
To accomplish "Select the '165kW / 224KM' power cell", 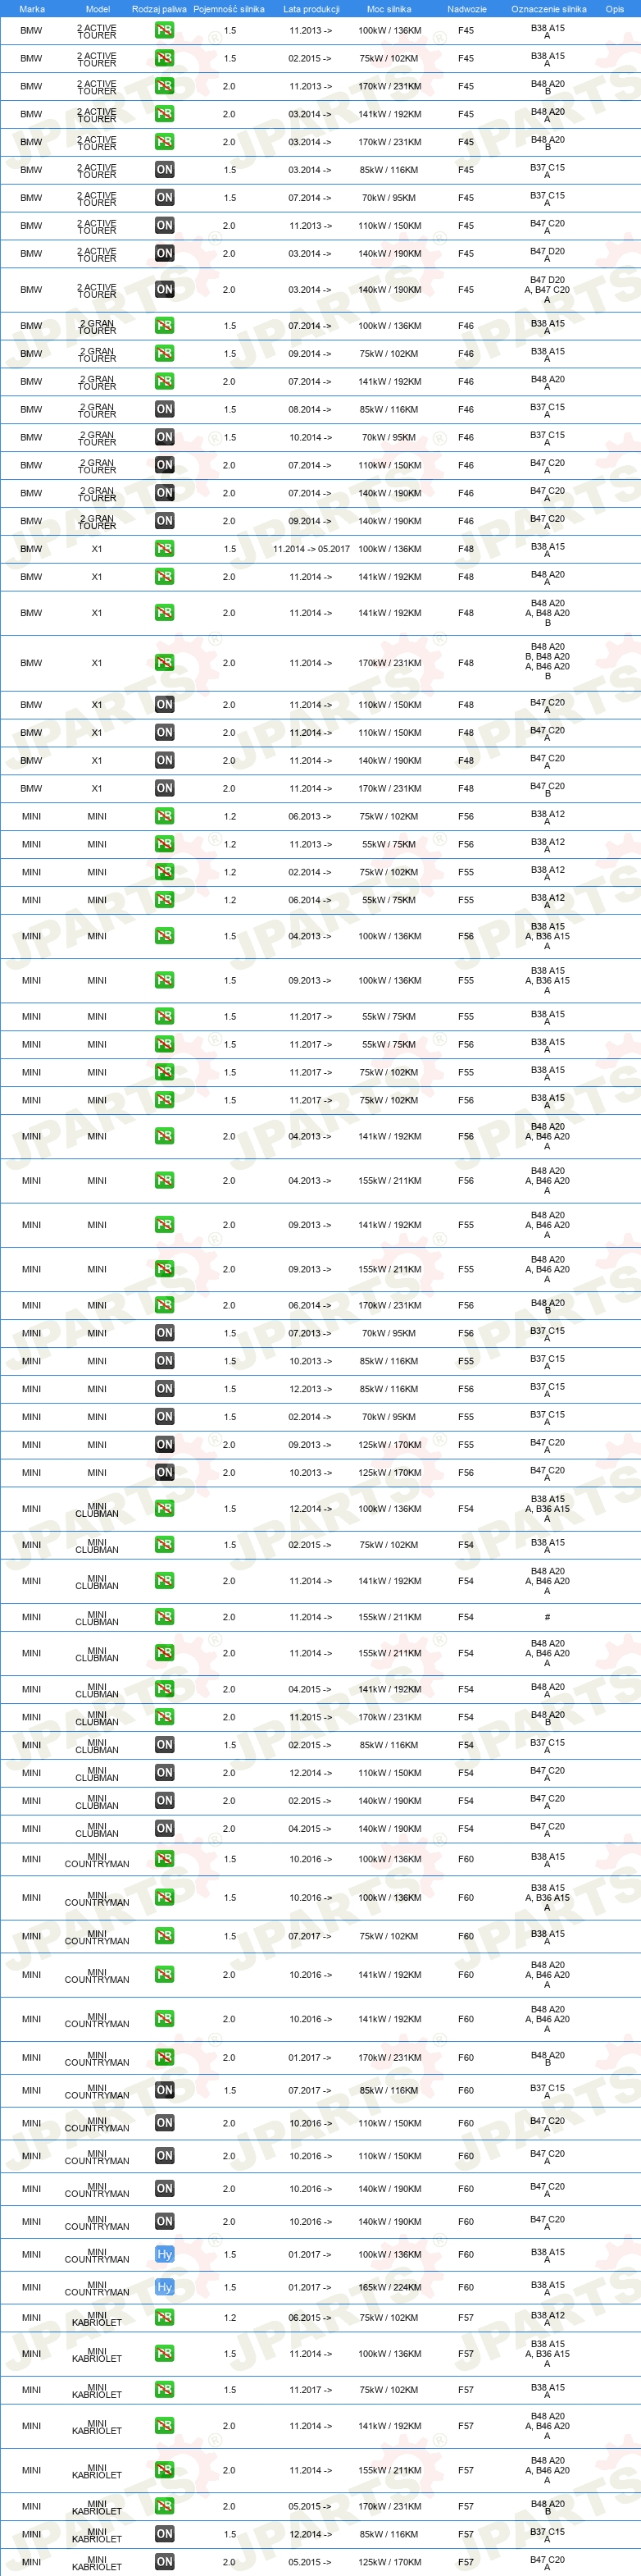I will point(390,2287).
